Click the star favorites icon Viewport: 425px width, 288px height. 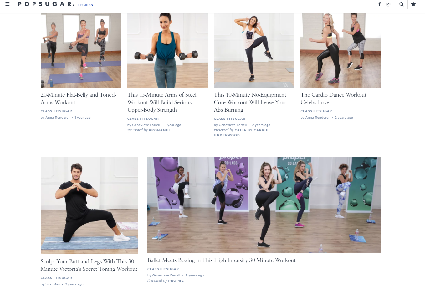413,4
